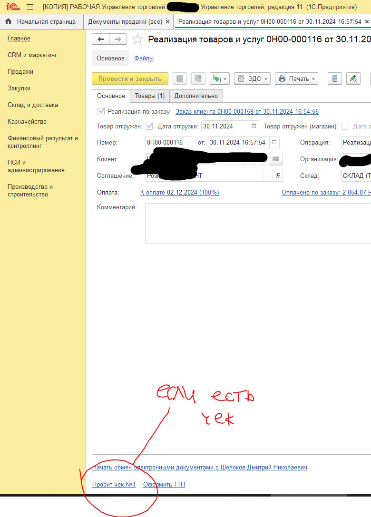
Task: Click the save (floppy disk) icon
Action: click(180, 78)
